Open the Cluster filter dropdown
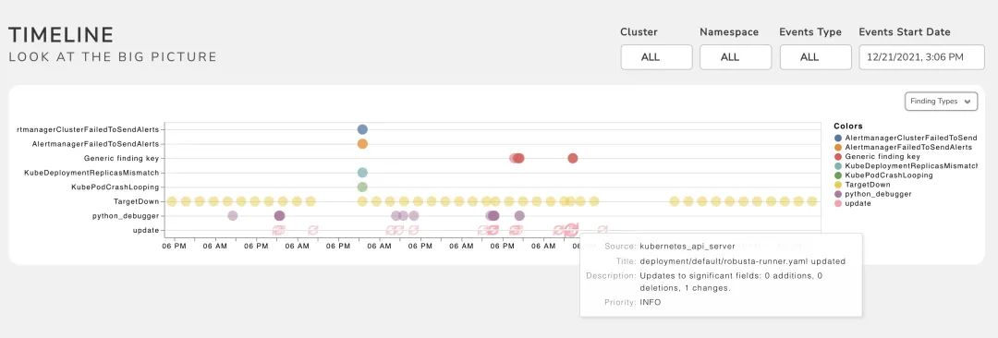Screen dimensions: 998x338 [656, 56]
